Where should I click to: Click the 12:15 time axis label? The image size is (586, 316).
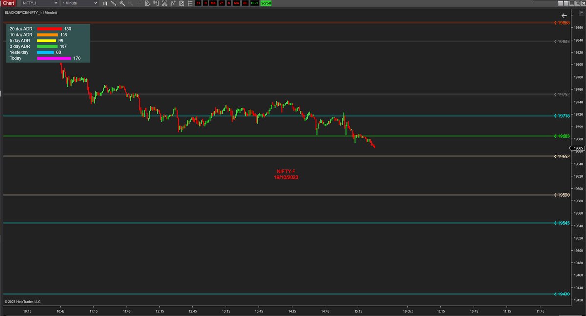click(160, 311)
